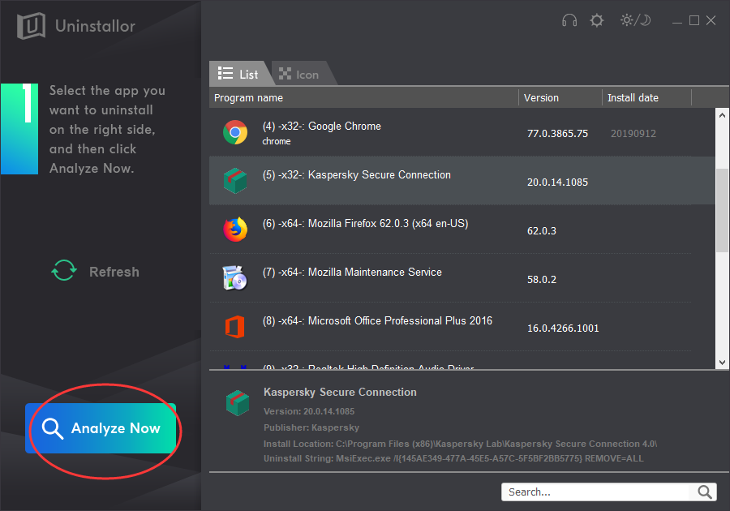Click the Microsoft Office icon in the list

[235, 327]
